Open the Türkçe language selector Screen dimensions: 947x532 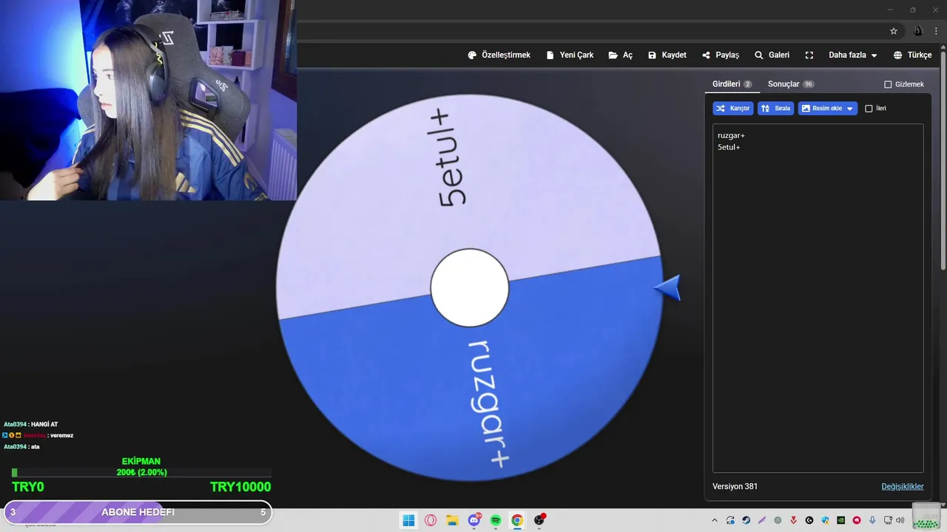click(912, 55)
